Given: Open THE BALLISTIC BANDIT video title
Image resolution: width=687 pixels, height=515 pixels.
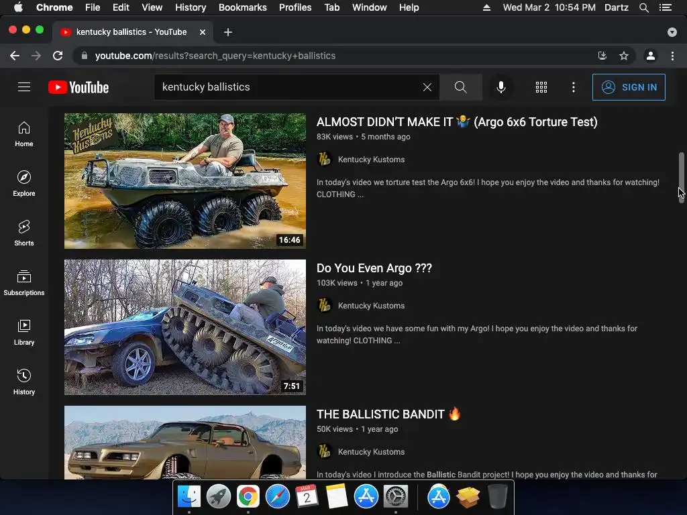Looking at the screenshot, I should (x=388, y=414).
